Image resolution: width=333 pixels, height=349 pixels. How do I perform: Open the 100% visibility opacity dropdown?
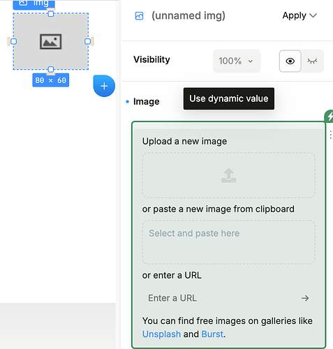pos(237,61)
